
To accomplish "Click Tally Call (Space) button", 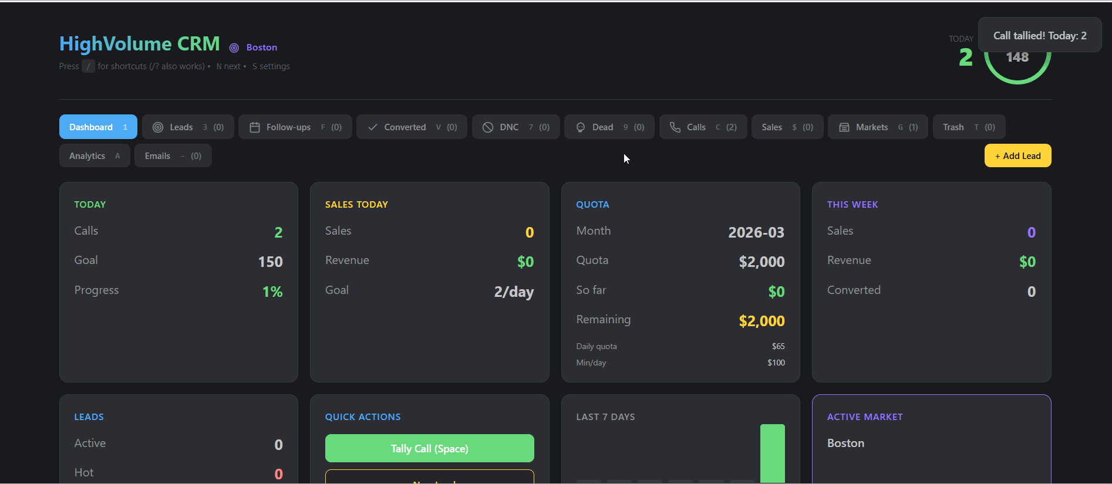I will tap(430, 448).
